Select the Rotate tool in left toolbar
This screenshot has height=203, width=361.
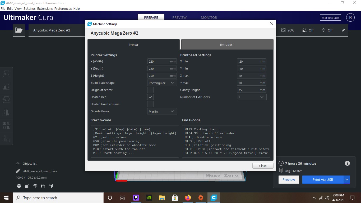[x=6, y=100]
